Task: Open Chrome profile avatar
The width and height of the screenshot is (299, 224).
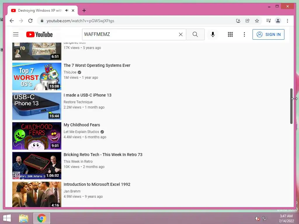Action: click(x=278, y=21)
